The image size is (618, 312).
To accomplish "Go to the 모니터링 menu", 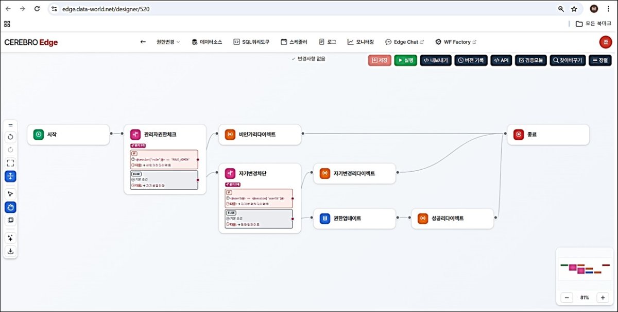I will [360, 42].
